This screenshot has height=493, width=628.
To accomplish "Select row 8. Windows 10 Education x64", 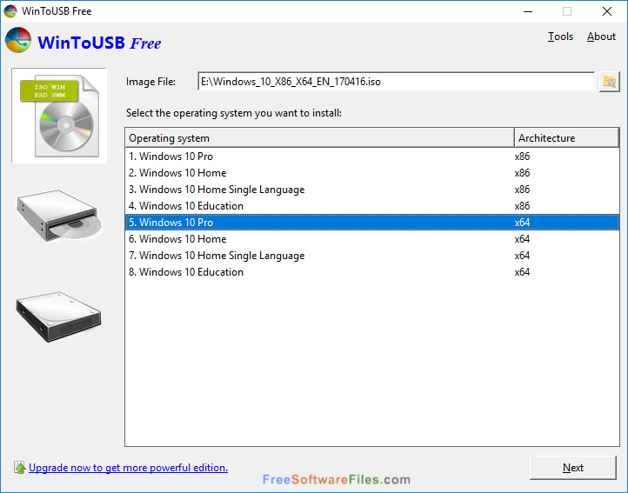I will 372,272.
